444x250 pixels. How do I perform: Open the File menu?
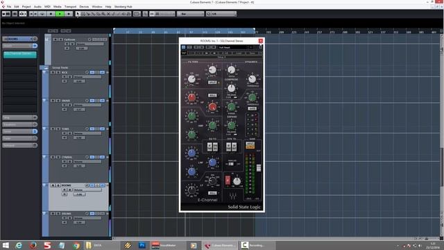[9, 6]
